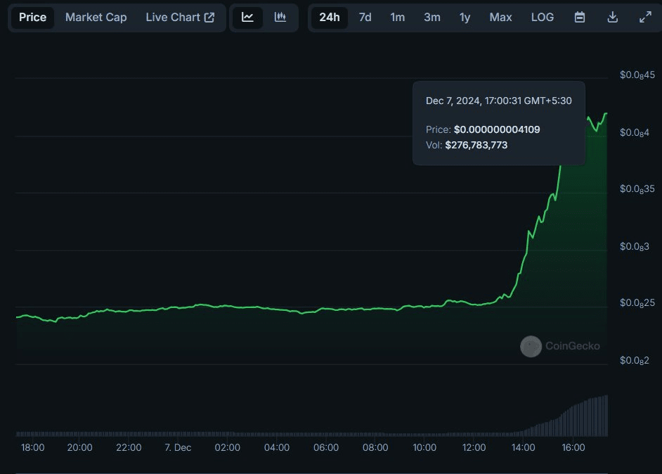Expand chart to fullscreen icon
This screenshot has width=662, height=474.
(x=645, y=18)
